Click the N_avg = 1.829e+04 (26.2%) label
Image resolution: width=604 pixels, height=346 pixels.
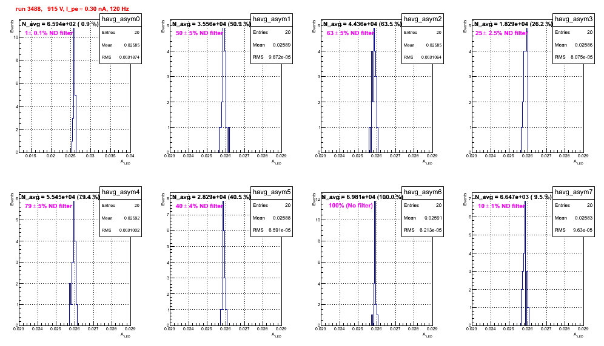[513, 24]
